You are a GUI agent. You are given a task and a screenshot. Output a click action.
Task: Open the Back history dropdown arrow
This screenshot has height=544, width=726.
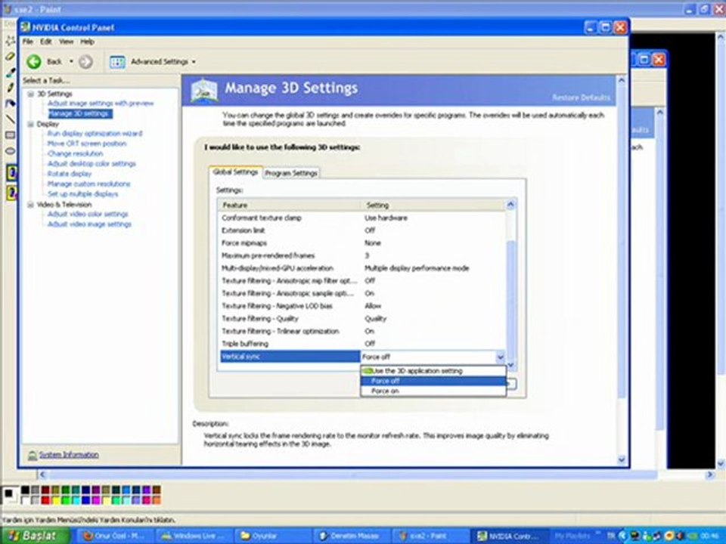71,61
